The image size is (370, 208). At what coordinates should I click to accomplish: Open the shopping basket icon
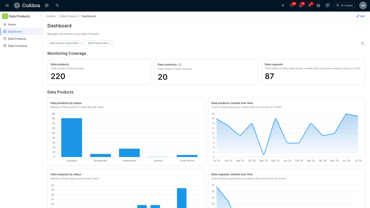tap(318, 5)
